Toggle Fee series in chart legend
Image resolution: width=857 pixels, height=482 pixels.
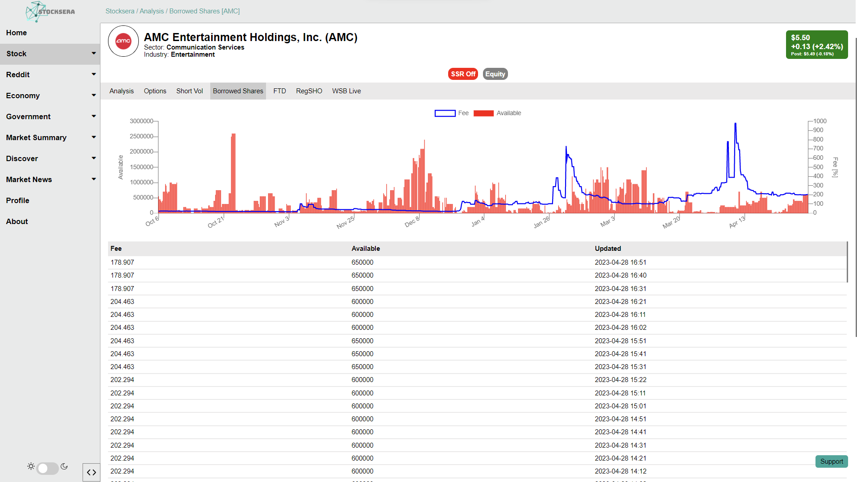pos(463,113)
